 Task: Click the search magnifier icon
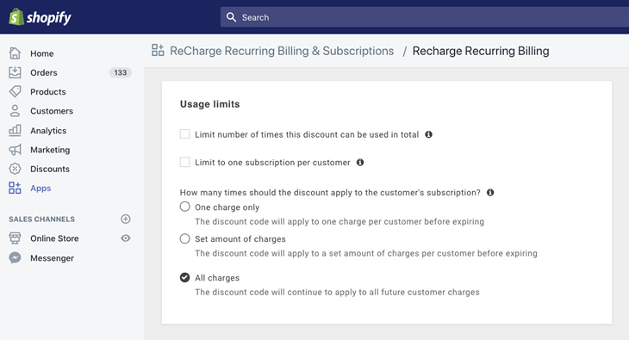click(231, 17)
